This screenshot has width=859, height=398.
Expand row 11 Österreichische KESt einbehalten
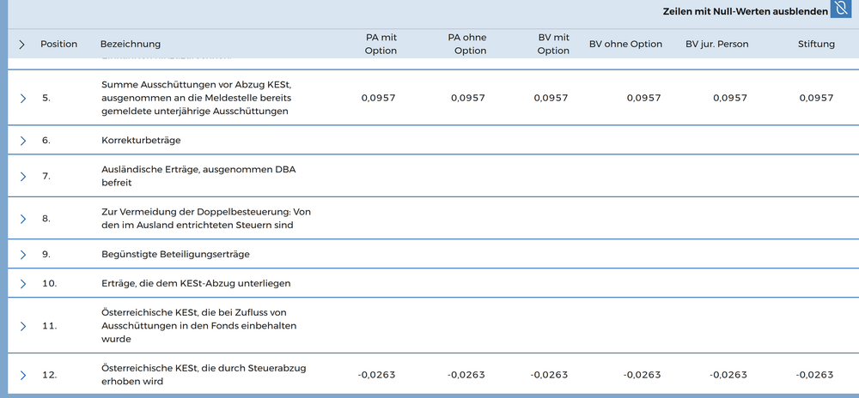[x=23, y=327]
